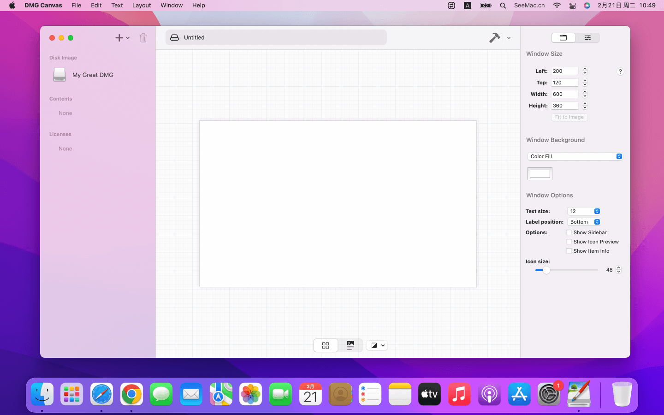Open the Window menu

pyautogui.click(x=172, y=6)
